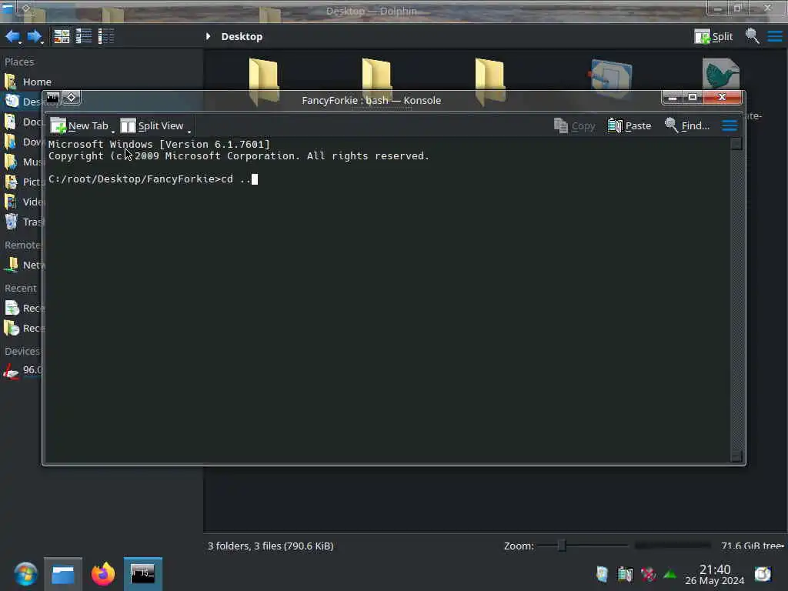This screenshot has width=788, height=591.
Task: Click the free space bar in Dolphin status bar
Action: [x=673, y=546]
